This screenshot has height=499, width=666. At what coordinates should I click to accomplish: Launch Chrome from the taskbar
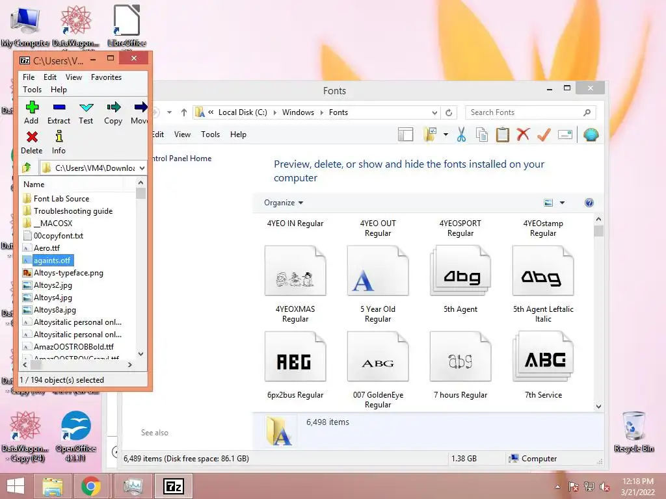coord(91,486)
